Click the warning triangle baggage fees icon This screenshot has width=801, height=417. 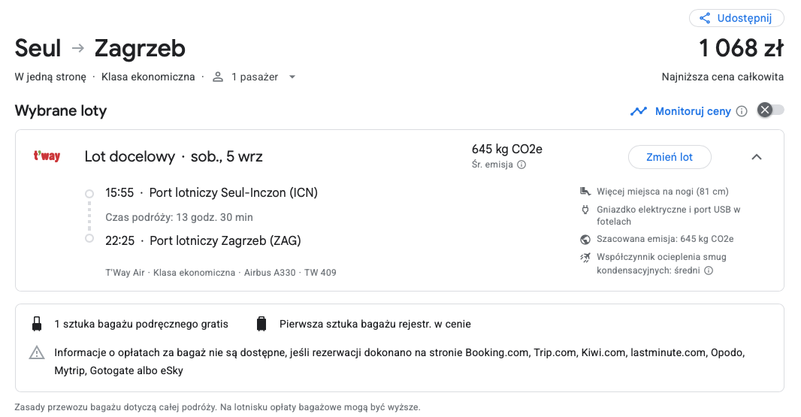37,352
